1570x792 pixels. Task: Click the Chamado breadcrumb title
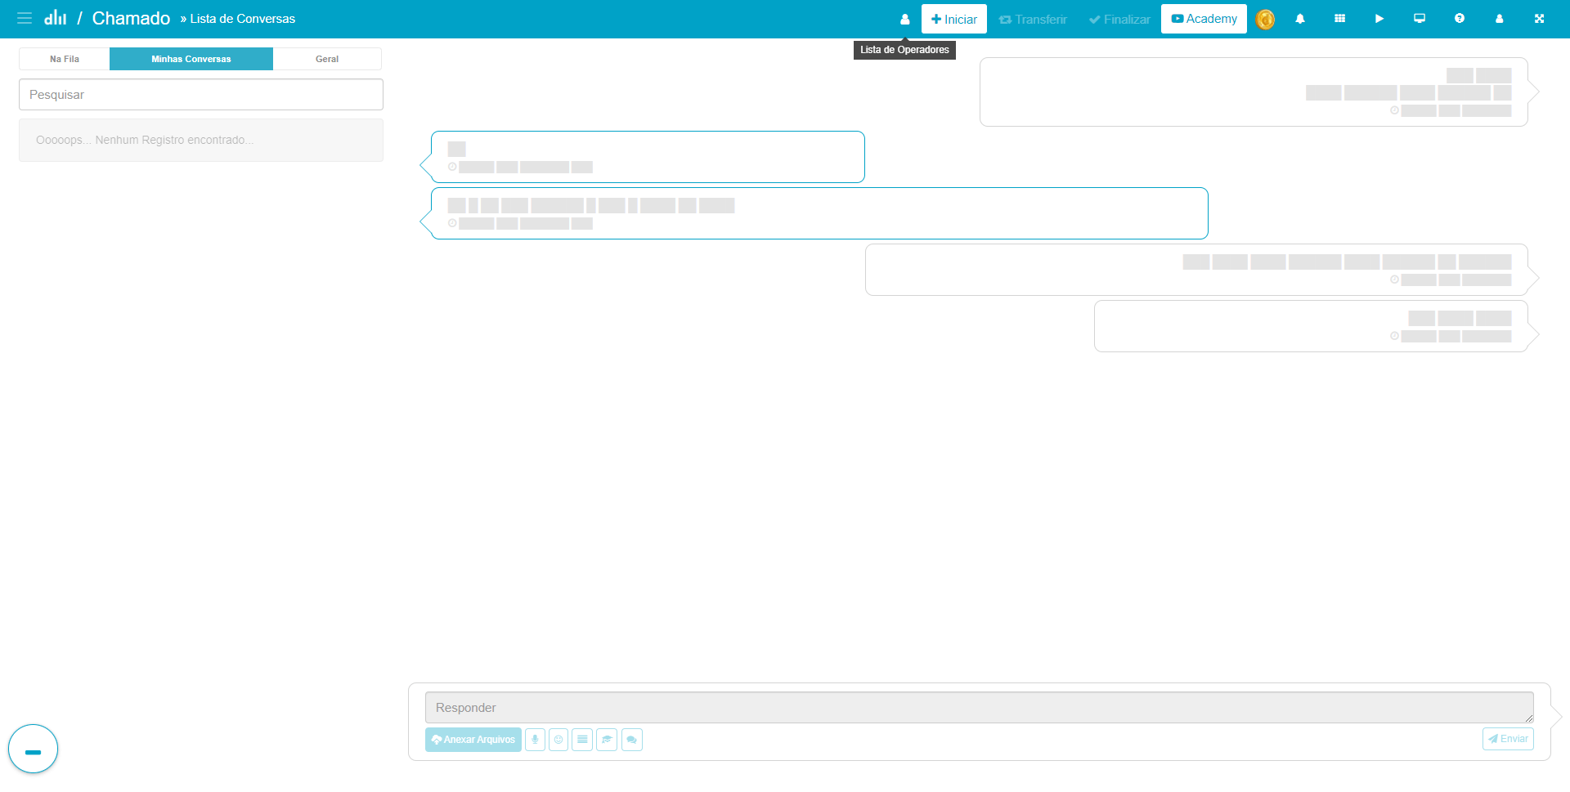point(131,18)
